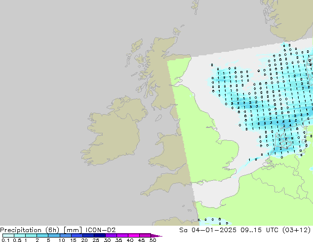Select the "ICON-D2" model name text
313x242 pixels.
pyautogui.click(x=101, y=230)
